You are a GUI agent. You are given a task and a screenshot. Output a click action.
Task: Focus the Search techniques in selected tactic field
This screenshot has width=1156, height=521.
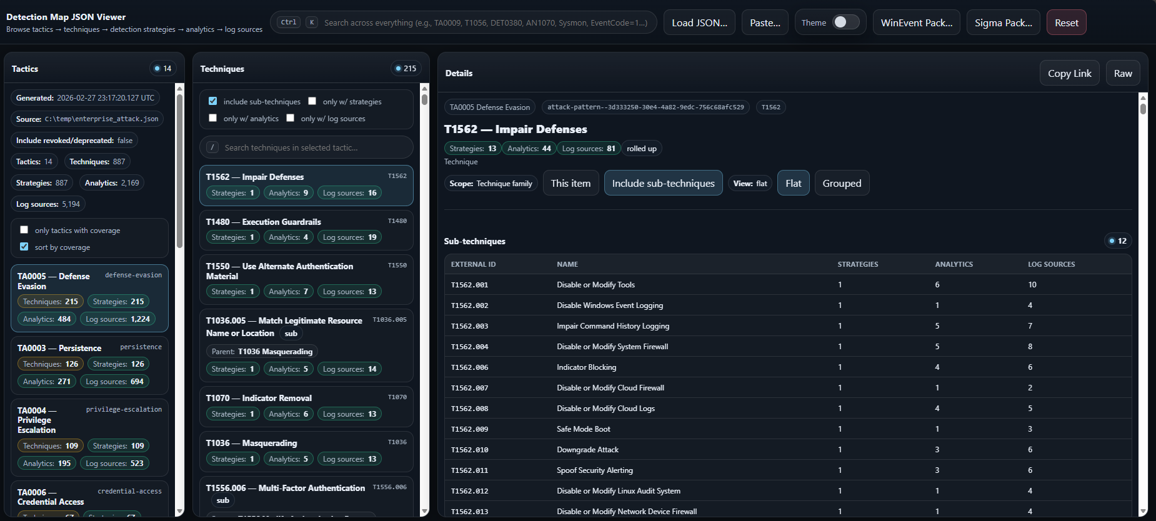[x=312, y=147]
